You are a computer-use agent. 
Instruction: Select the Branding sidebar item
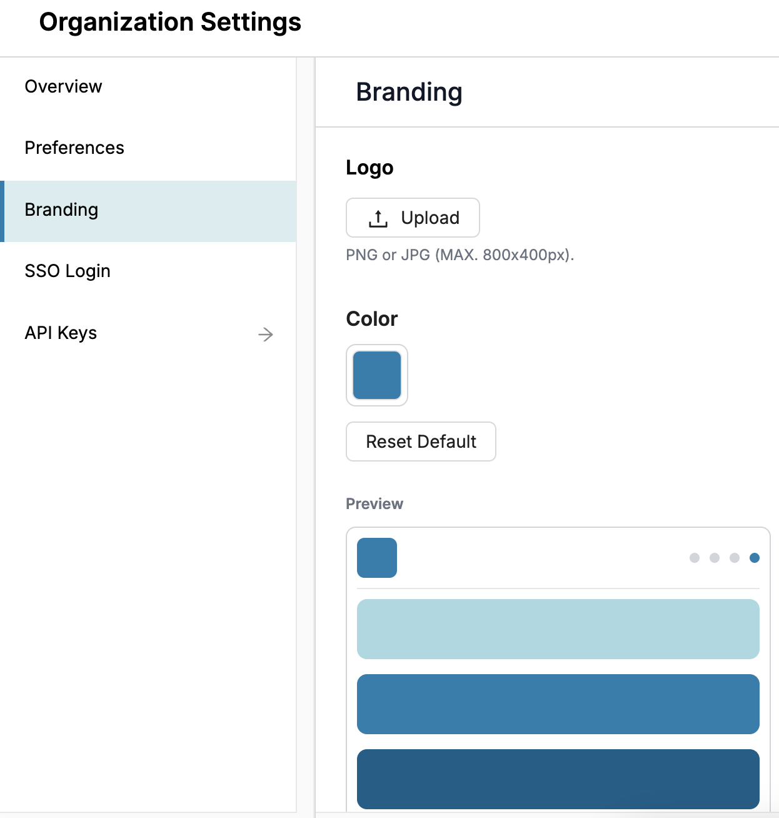[61, 210]
